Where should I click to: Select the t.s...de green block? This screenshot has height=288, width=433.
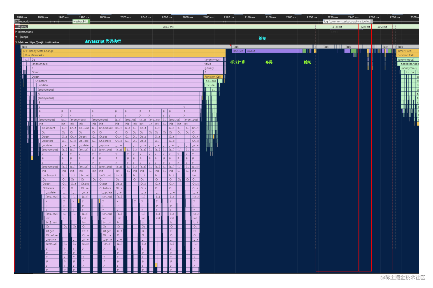pos(410,72)
